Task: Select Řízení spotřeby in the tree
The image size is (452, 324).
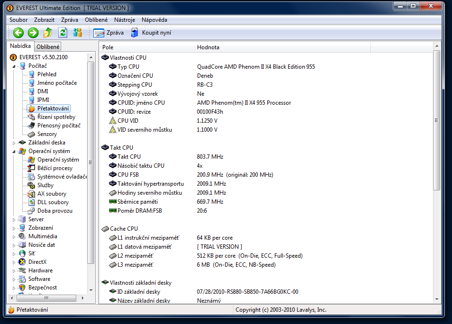Action: click(x=56, y=117)
